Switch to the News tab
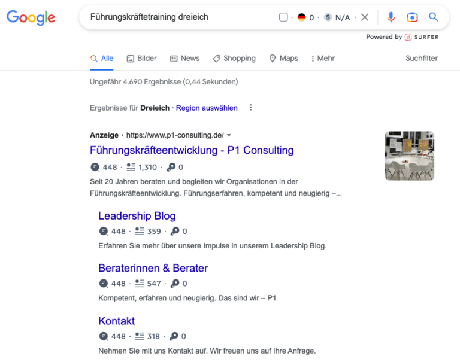The height and width of the screenshot is (362, 460). tap(185, 58)
